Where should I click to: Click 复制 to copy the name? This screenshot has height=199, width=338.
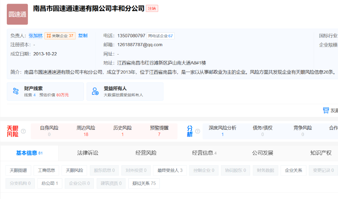point(83,36)
